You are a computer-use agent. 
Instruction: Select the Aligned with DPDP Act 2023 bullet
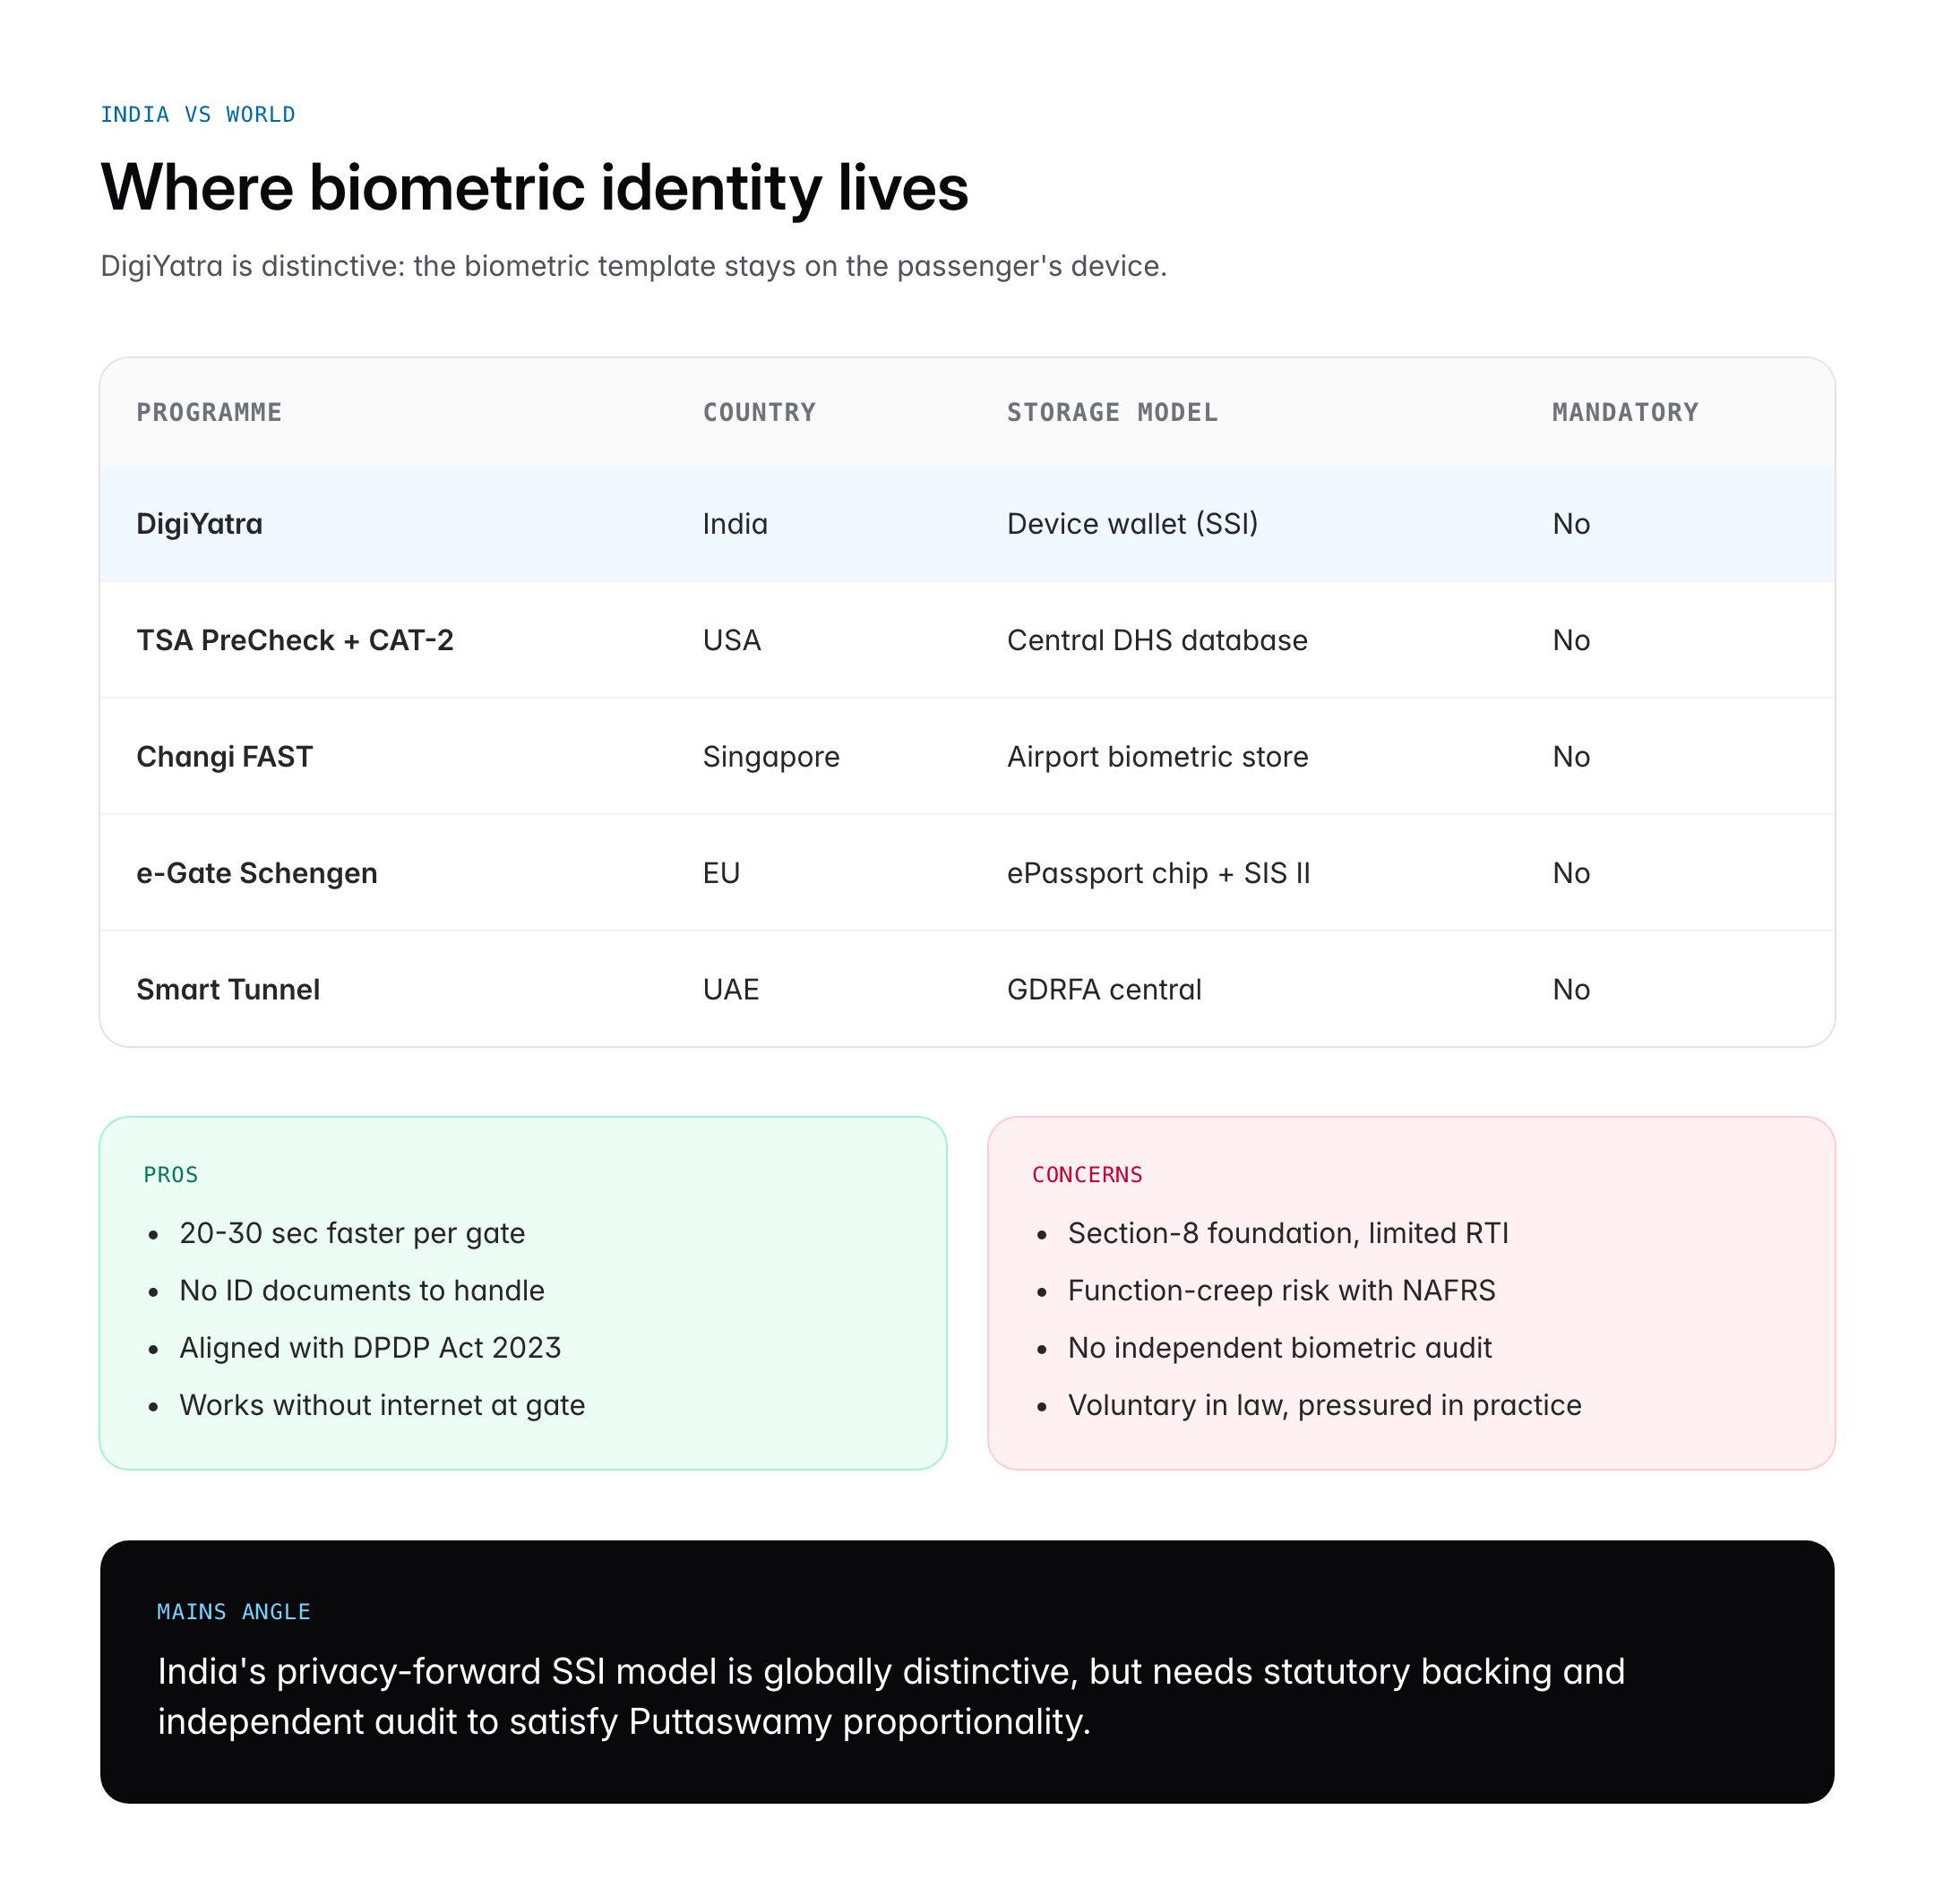click(x=369, y=1347)
